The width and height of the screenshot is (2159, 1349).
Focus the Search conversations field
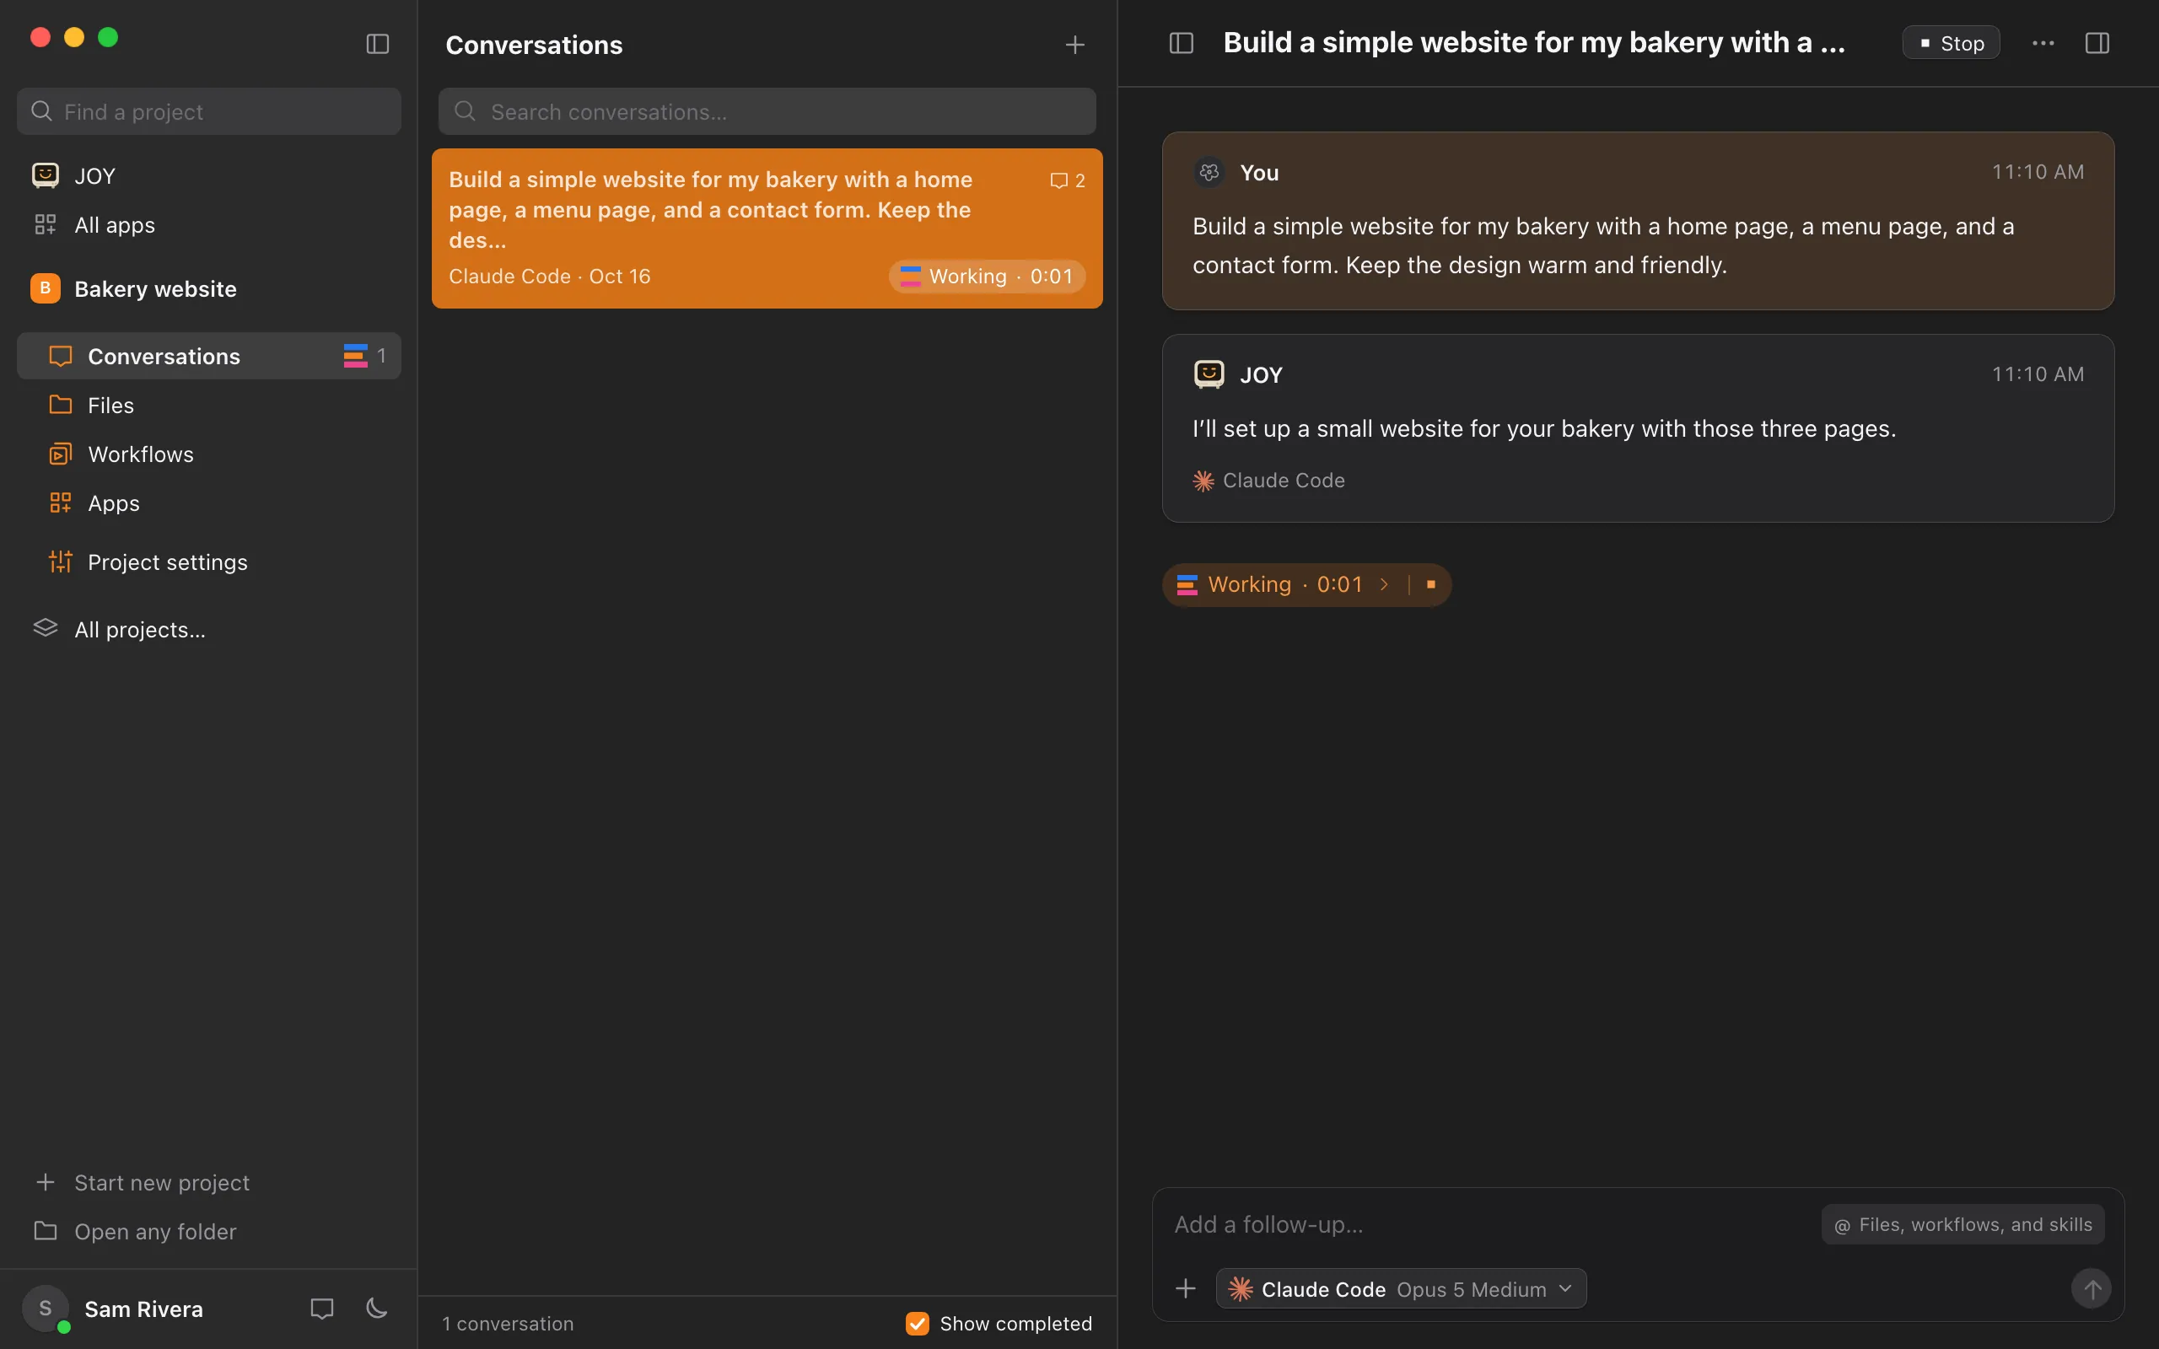coord(767,111)
